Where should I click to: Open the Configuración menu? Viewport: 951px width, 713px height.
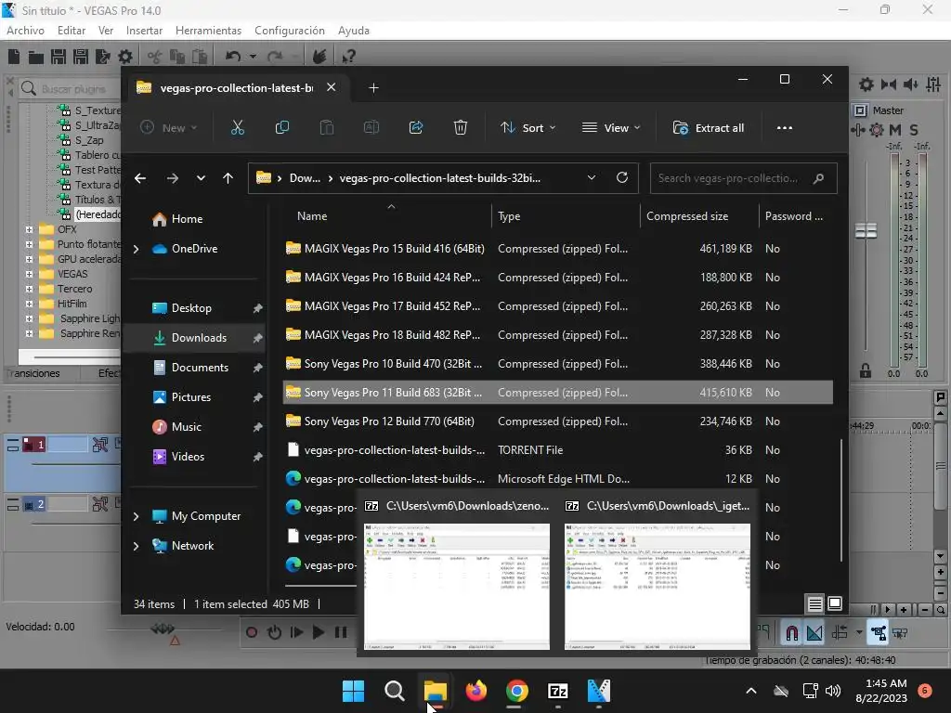(x=290, y=31)
